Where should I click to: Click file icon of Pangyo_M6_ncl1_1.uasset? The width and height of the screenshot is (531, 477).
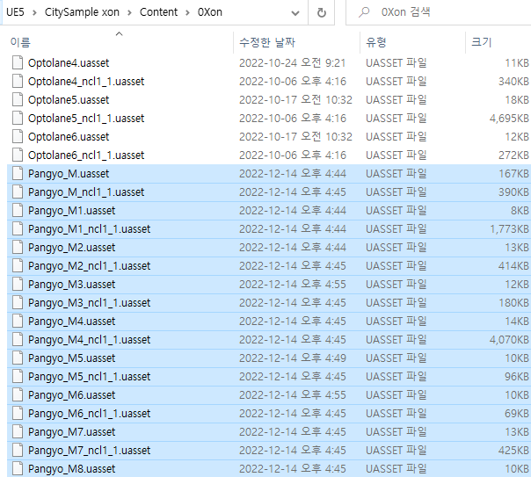(x=18, y=413)
